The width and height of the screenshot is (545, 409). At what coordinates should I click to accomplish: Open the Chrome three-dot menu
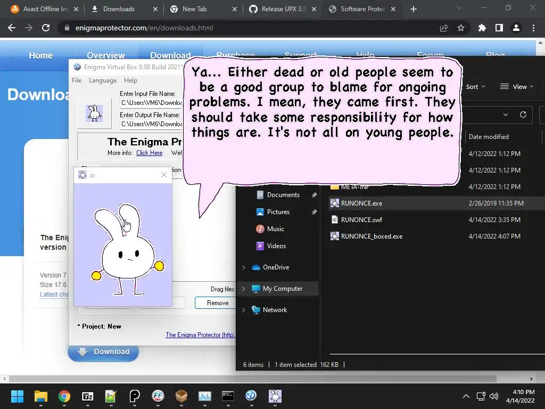tap(533, 28)
